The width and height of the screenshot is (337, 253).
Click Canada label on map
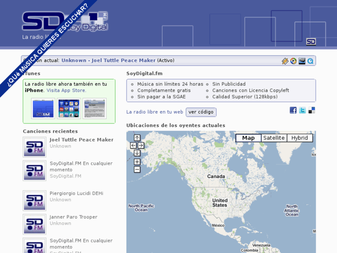(216, 176)
